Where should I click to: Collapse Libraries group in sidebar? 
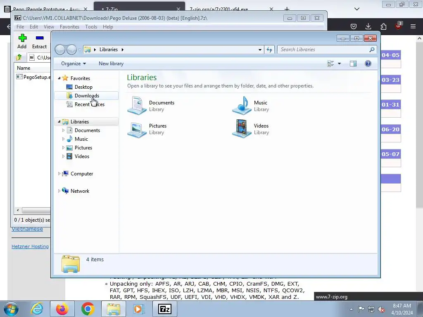pyautogui.click(x=59, y=122)
